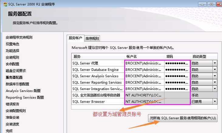222x133 pixels.
Task: Select 安装程序支持规则 step in sidebar
Action: (x=19, y=37)
